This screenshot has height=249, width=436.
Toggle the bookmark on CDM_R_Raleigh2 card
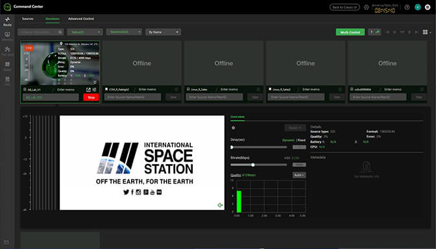pyautogui.click(x=106, y=89)
